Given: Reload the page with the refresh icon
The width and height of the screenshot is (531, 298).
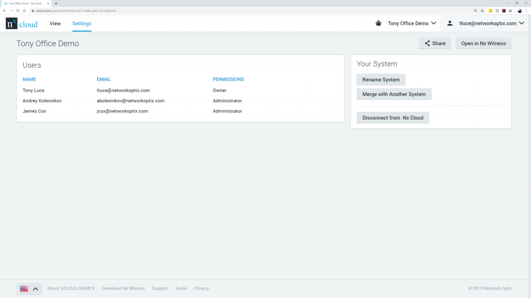Looking at the screenshot, I should pyautogui.click(x=18, y=10).
